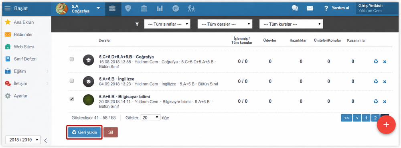
Task: Open Sınıf Defteri in the sidebar
Action: click(x=25, y=59)
